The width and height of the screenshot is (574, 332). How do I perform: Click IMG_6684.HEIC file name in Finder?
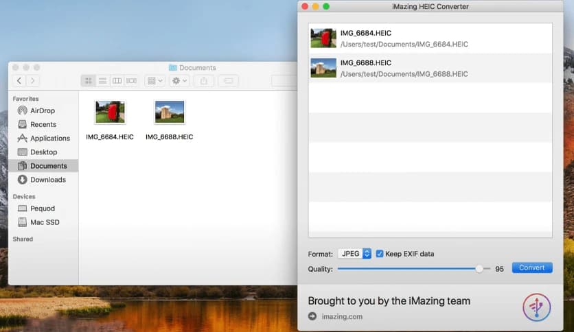coord(110,137)
